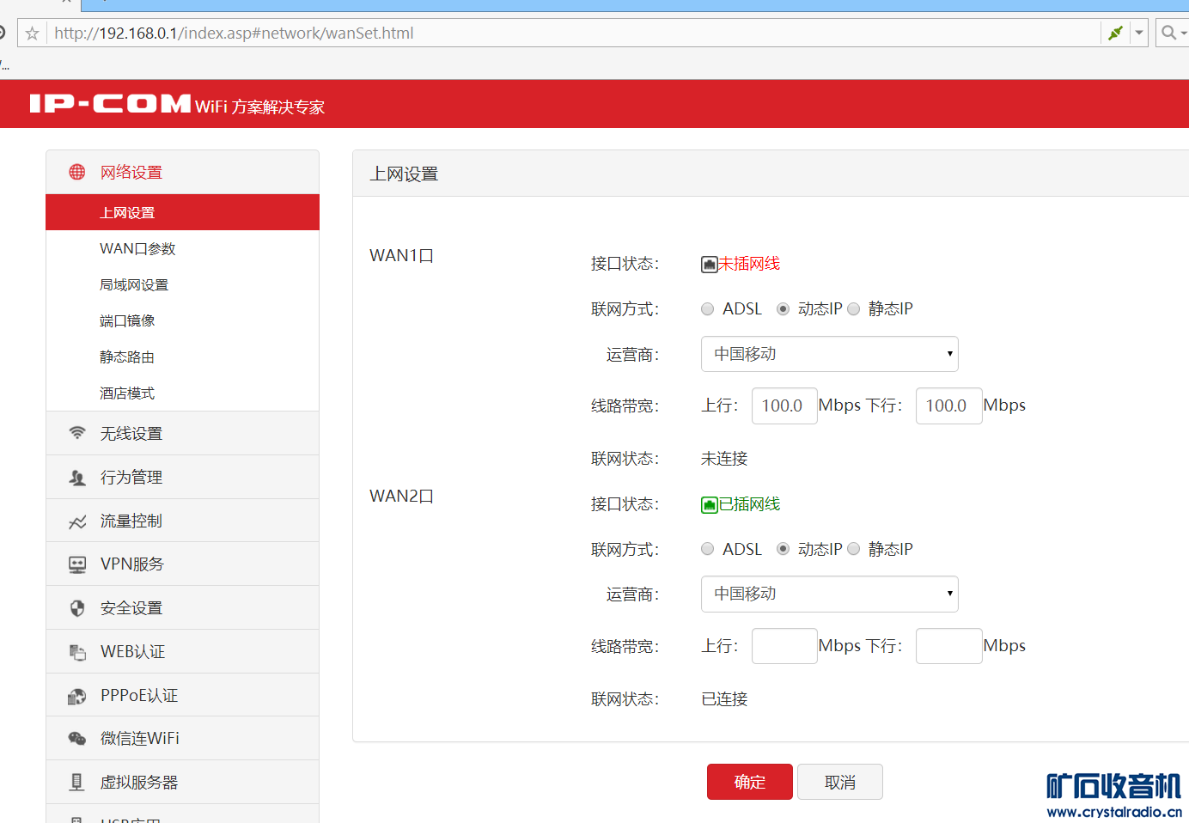Open WAN2 运营商 dropdown showing 中国移动

[829, 594]
